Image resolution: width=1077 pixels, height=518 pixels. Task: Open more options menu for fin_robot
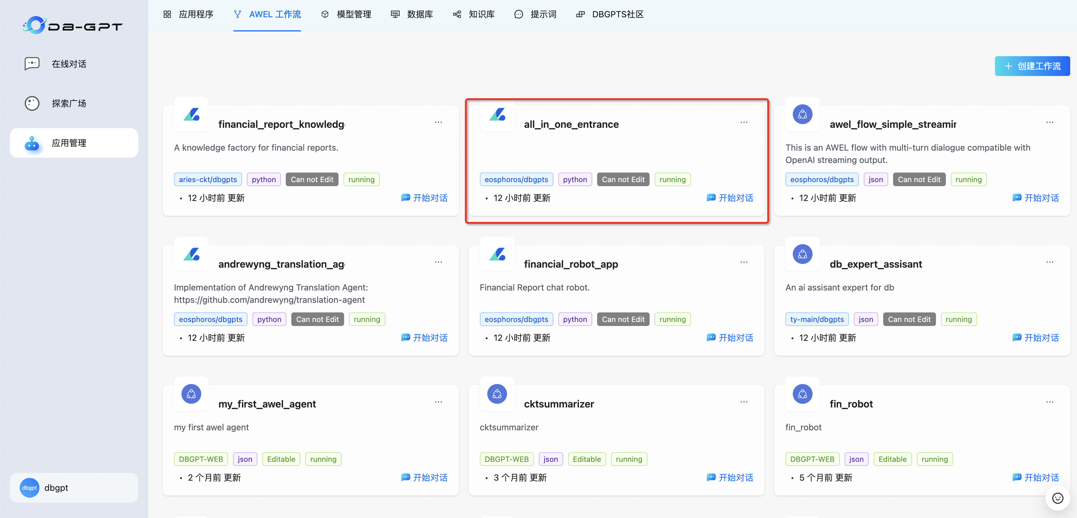click(1050, 402)
